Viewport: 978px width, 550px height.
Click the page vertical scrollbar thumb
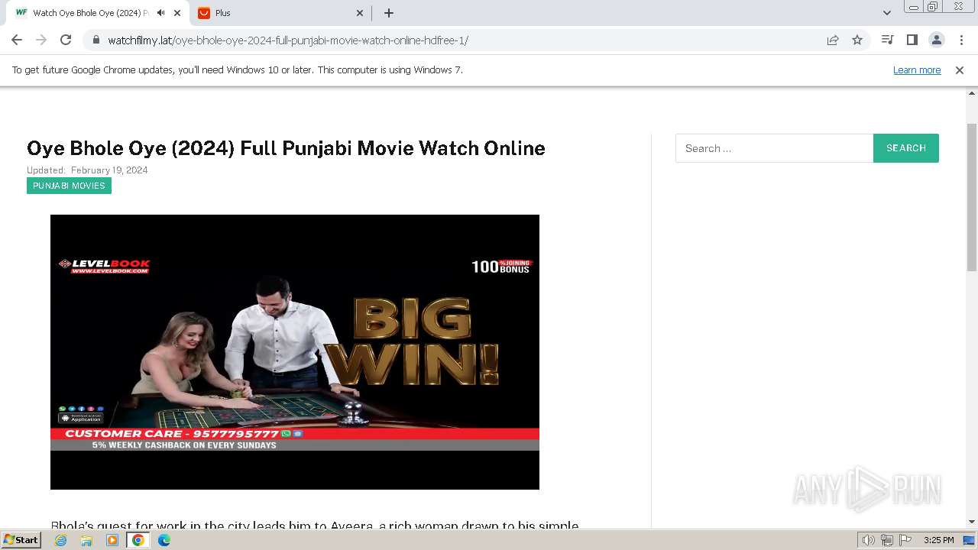pyautogui.click(x=972, y=196)
